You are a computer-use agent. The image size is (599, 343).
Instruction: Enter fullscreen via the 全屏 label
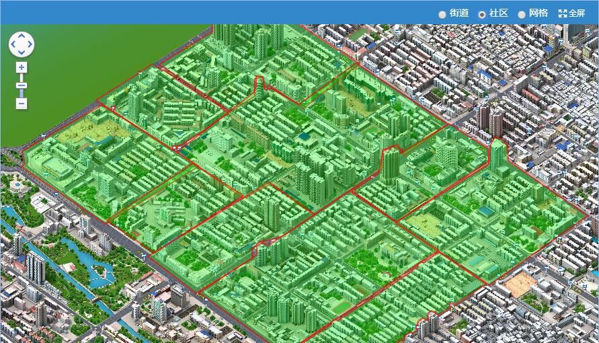[577, 13]
